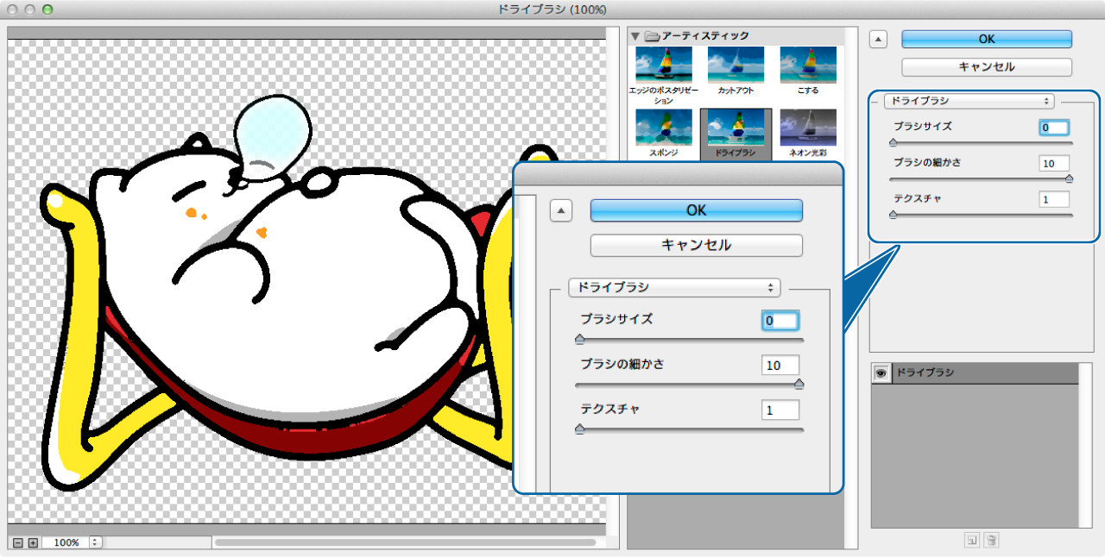This screenshot has height=557, width=1105.
Task: Open the zoom percentage dropdown at 100%
Action: tap(95, 542)
